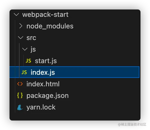Click the orange HTML brackets icon
Viewport: 150px width, 130px height.
click(20, 84)
